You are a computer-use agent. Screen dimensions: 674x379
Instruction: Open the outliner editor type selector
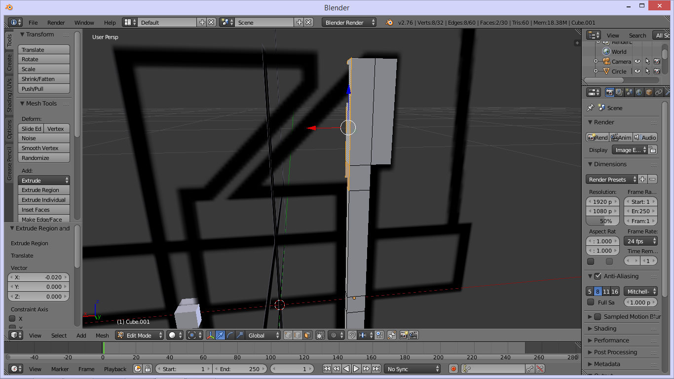coord(594,35)
